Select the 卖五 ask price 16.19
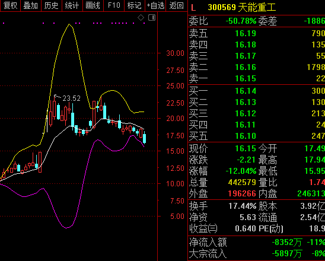Screen dimensions: 325x261 click(x=246, y=33)
